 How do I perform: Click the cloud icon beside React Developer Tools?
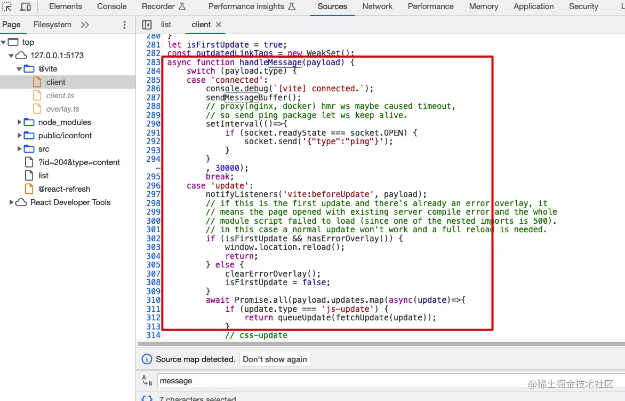tap(21, 202)
